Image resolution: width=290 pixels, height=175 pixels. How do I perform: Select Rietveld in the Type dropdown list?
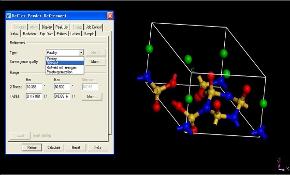click(65, 63)
